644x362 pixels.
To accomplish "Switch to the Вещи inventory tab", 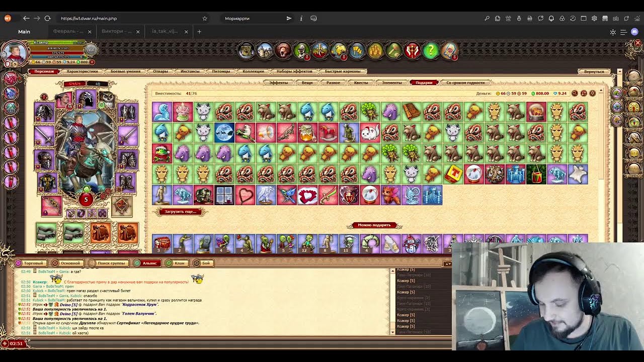I will [307, 82].
